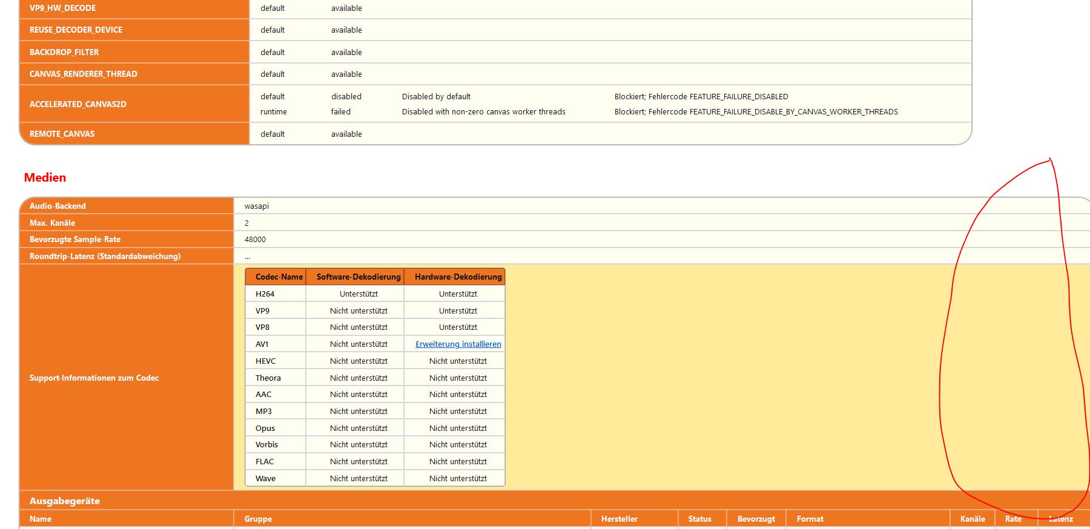Click the 'Codec-Name' column header

click(279, 277)
